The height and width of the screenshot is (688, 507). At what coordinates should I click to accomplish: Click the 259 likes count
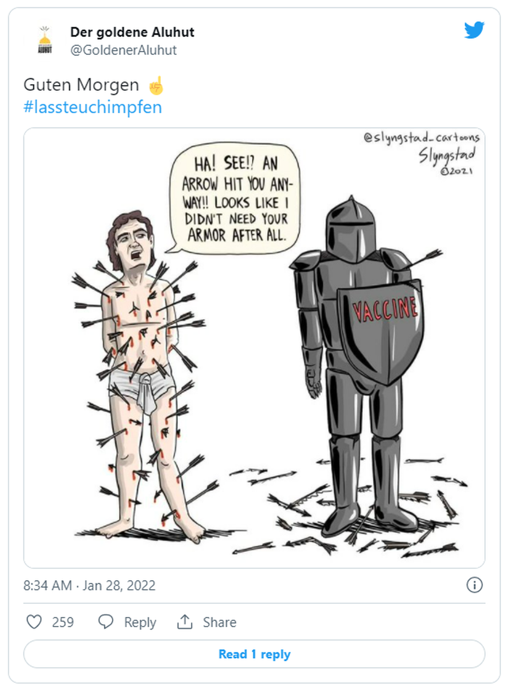pos(63,622)
